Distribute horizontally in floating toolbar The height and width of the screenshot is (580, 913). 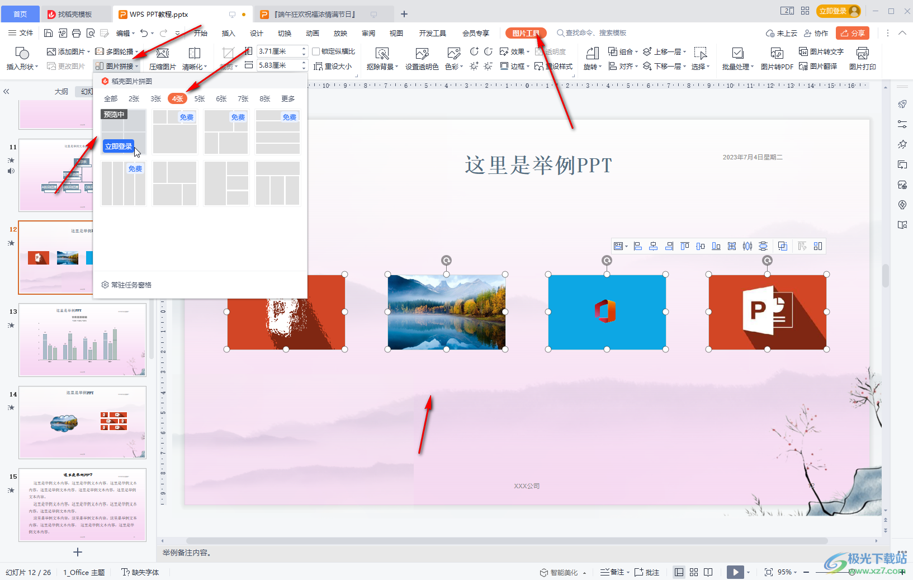748,246
